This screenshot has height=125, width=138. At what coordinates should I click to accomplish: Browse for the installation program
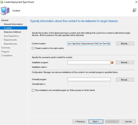(x=125, y=62)
